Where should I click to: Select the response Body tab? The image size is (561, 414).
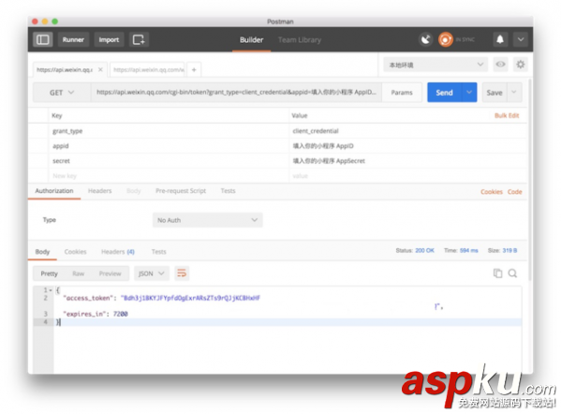pos(42,252)
